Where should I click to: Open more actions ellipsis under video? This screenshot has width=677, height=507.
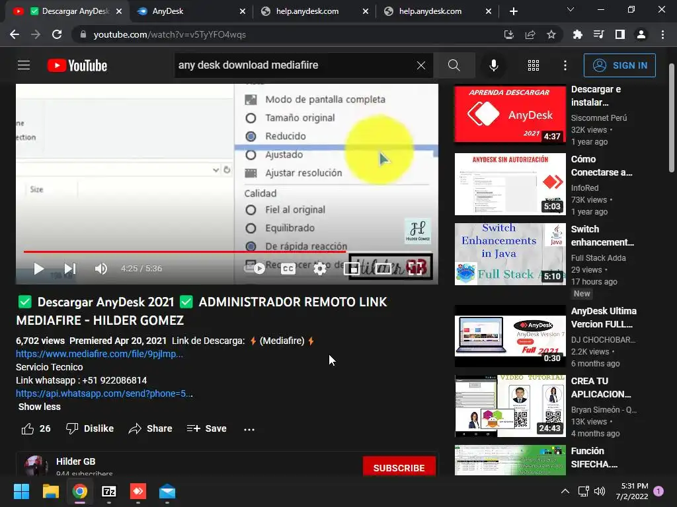point(249,429)
